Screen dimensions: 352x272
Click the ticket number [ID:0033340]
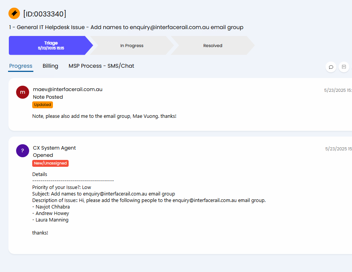[x=45, y=14]
